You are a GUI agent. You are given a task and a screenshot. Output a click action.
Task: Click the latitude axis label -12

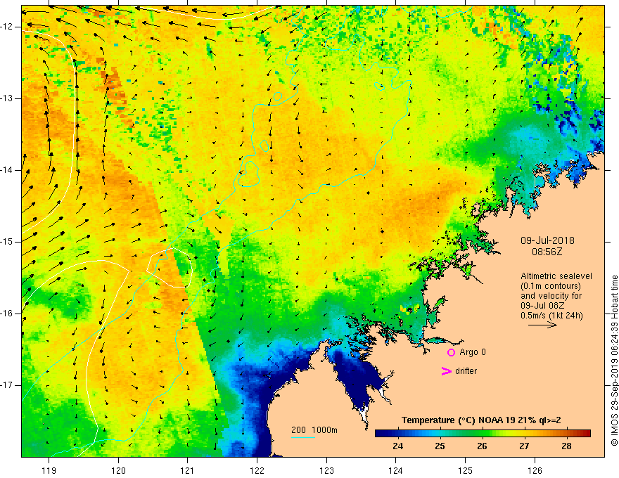[x=7, y=27]
